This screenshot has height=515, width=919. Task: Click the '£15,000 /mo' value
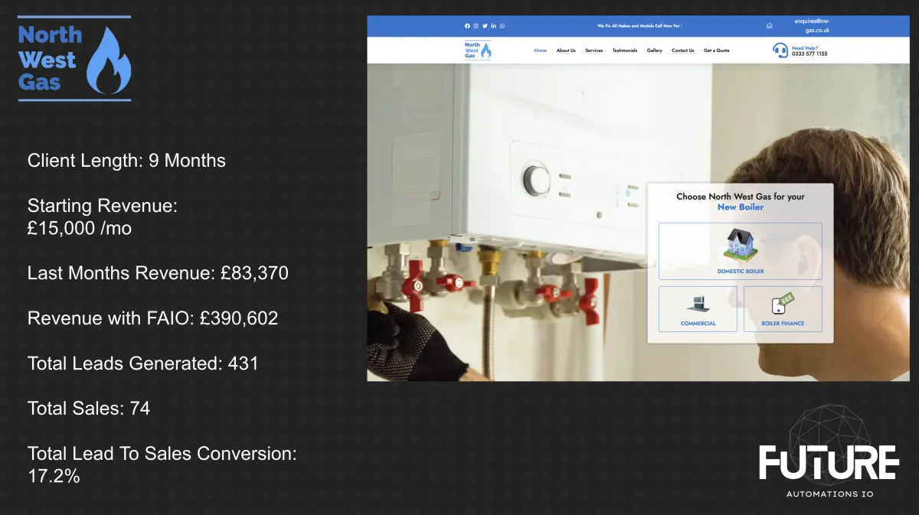pos(80,228)
